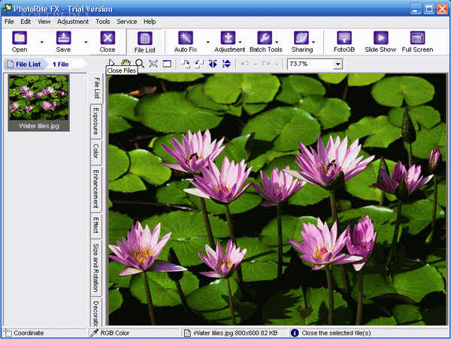The width and height of the screenshot is (451, 339).
Task: Toggle the File List toolbar button
Action: [144, 42]
